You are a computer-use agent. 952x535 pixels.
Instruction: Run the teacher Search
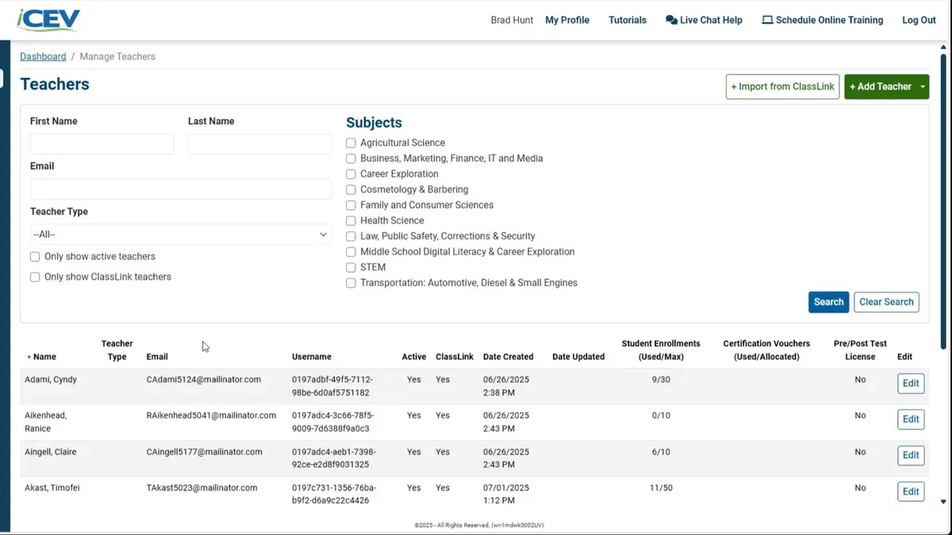point(829,302)
